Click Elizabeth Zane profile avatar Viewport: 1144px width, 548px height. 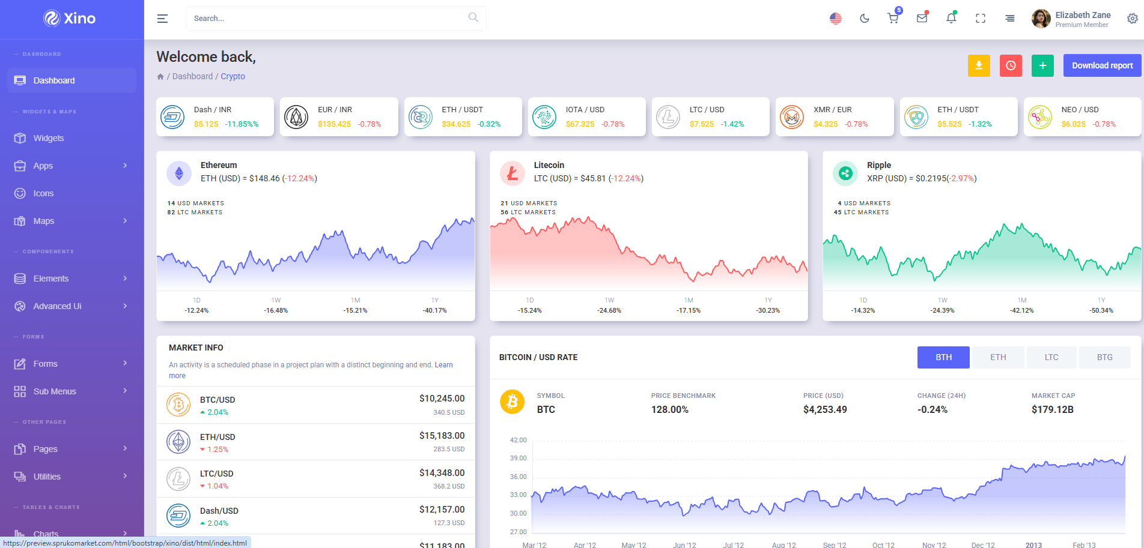[1041, 19]
